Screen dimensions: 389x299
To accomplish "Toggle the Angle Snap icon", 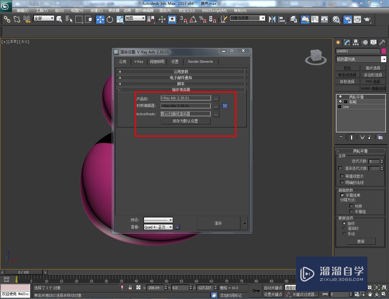I will pyautogui.click(x=193, y=19).
